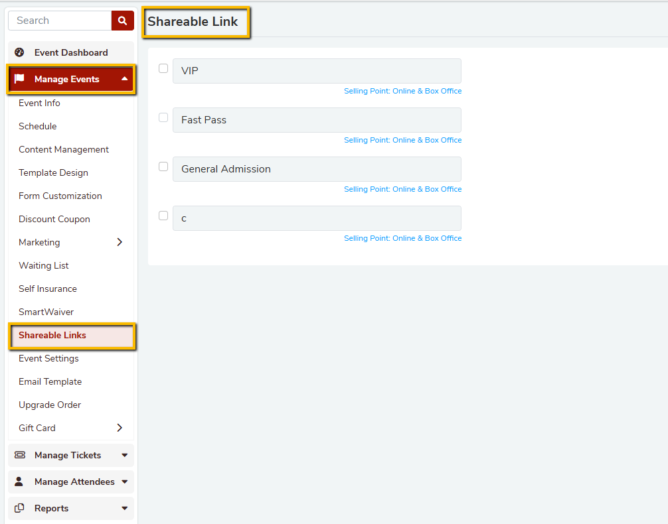Click the Reports section label

click(52, 508)
